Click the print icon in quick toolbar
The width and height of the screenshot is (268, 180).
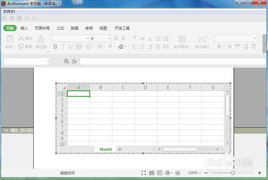click(19, 18)
